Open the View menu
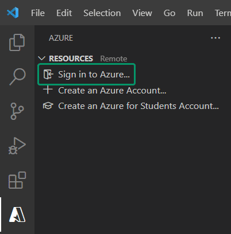231x234 pixels. coord(142,13)
